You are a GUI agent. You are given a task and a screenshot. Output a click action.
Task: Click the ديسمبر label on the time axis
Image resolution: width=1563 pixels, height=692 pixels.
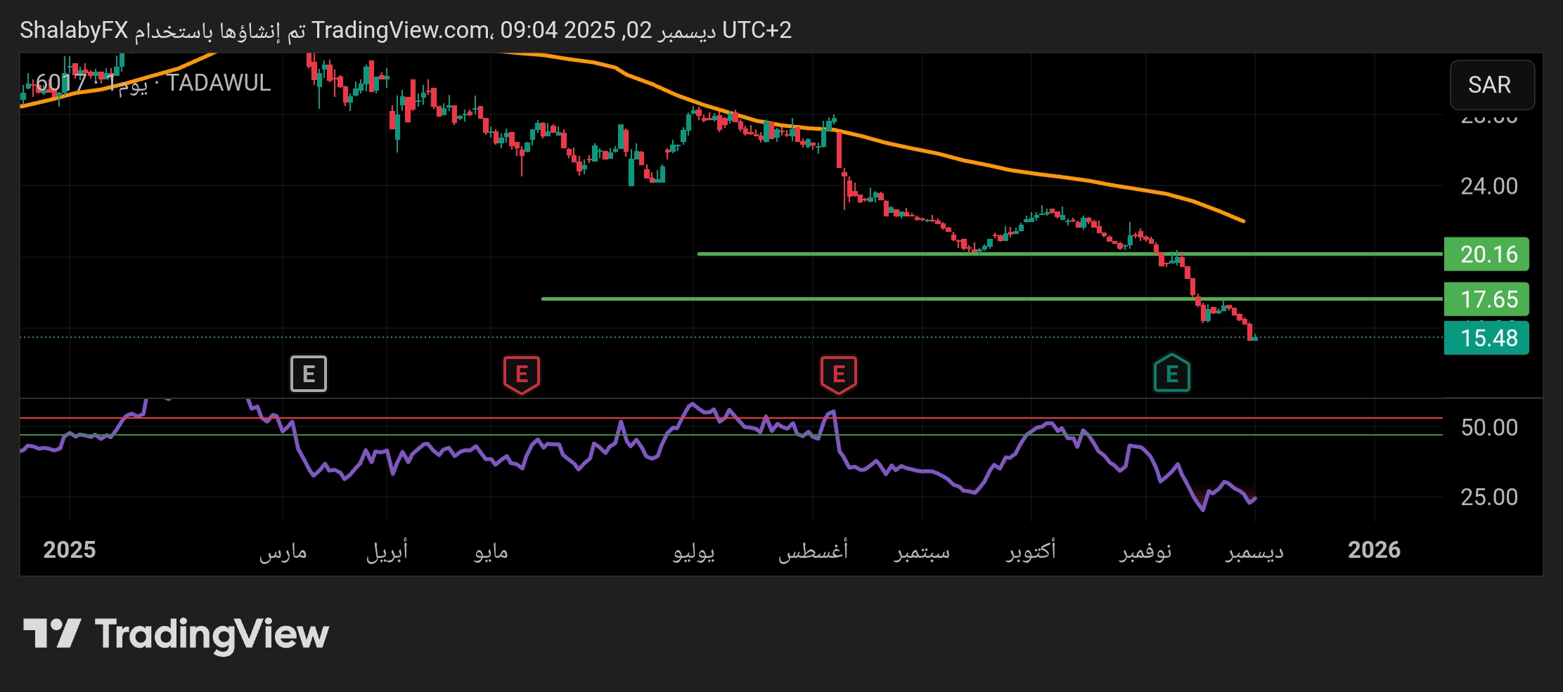(x=1254, y=551)
